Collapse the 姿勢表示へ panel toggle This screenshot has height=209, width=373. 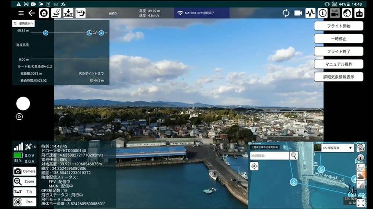[23, 24]
